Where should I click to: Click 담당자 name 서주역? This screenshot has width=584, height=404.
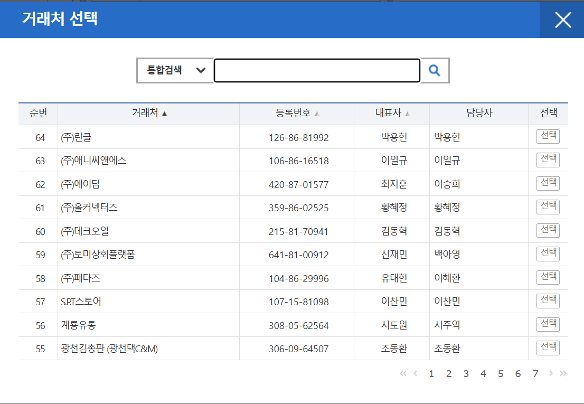(x=447, y=325)
